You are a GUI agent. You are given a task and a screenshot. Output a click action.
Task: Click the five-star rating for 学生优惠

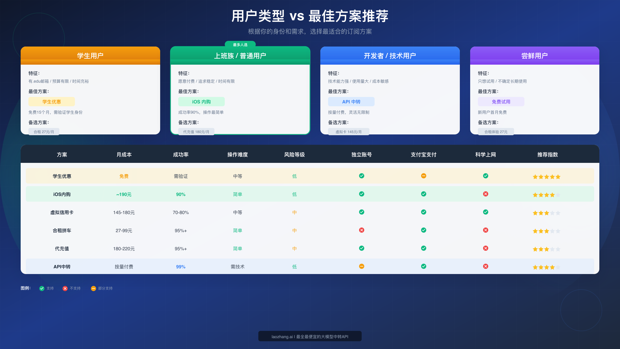point(546,177)
